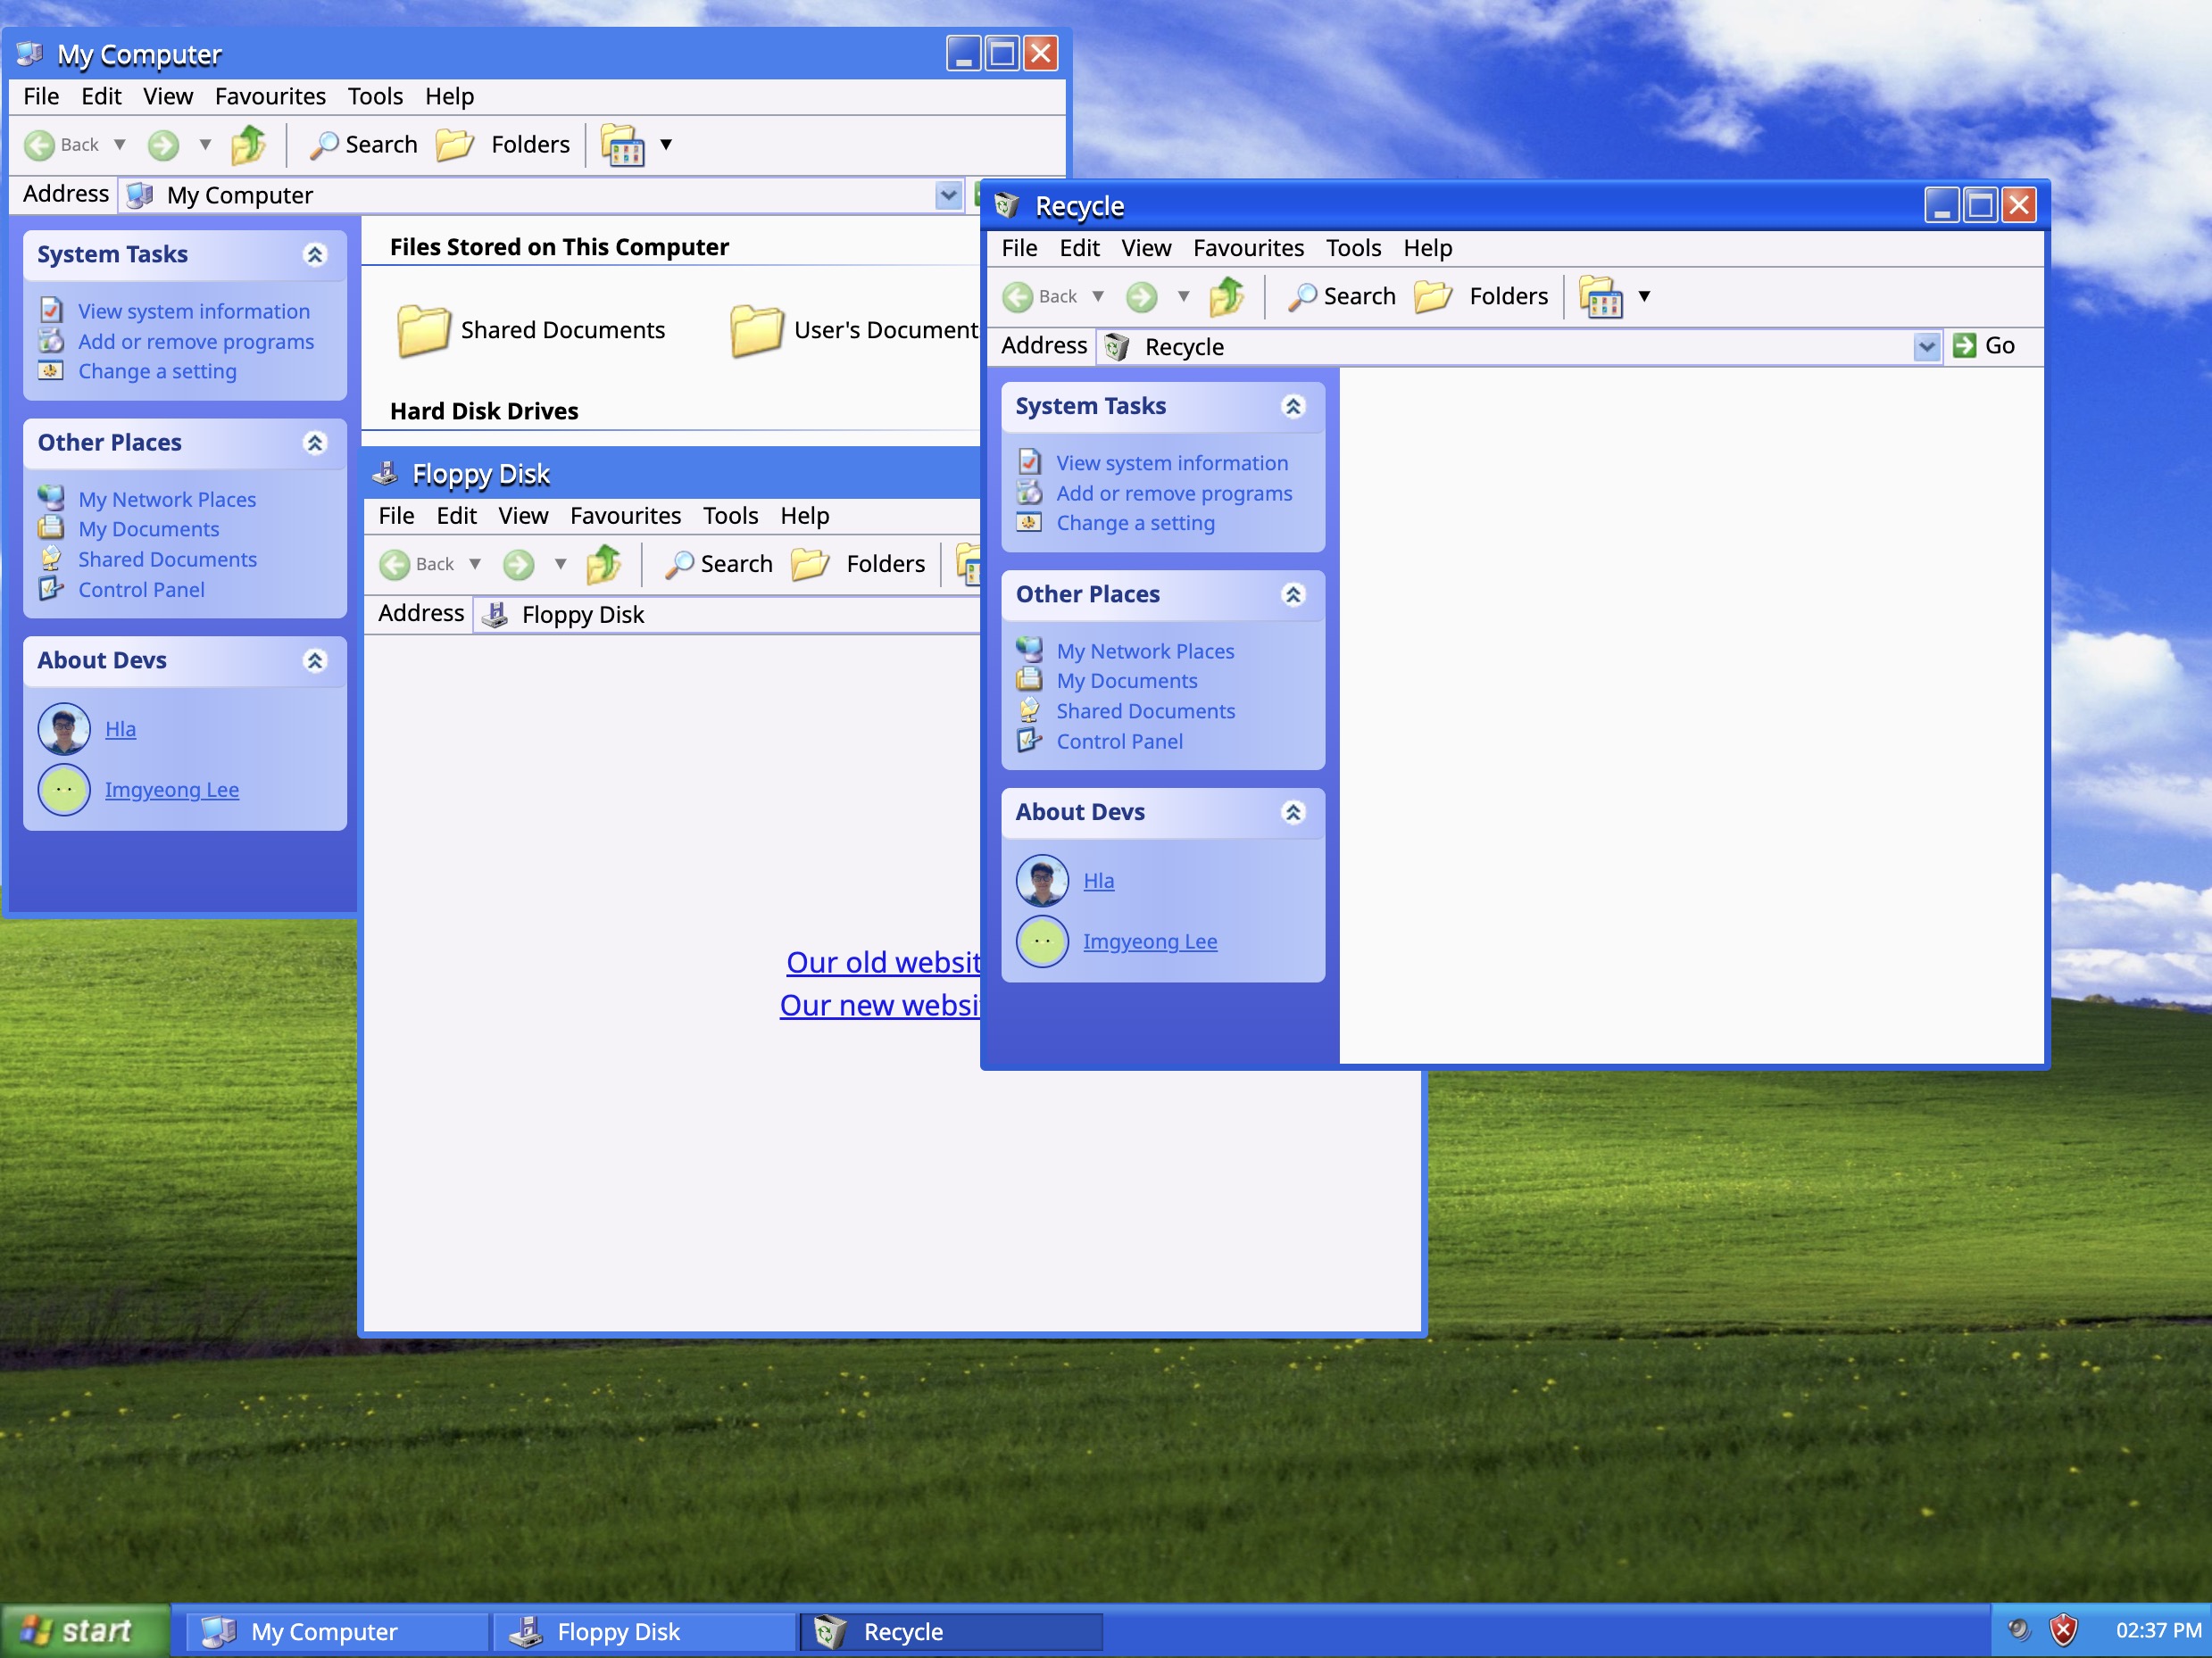Collapse Other Places panel in My Computer window
Screen dimensions: 2212x1658
click(x=315, y=443)
